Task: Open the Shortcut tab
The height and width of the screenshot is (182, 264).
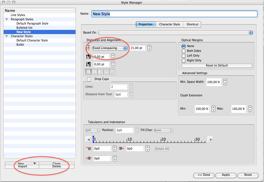Action: (192, 25)
